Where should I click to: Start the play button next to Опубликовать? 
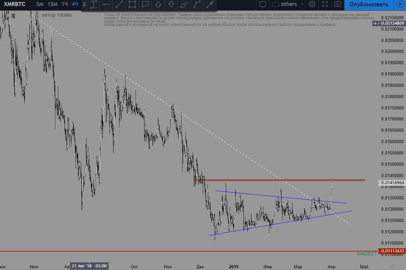[x=400, y=4]
